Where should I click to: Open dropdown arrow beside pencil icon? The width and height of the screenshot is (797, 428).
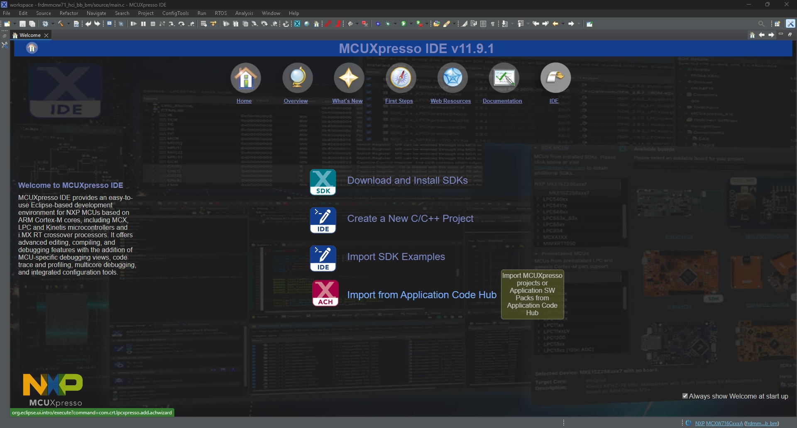(454, 24)
